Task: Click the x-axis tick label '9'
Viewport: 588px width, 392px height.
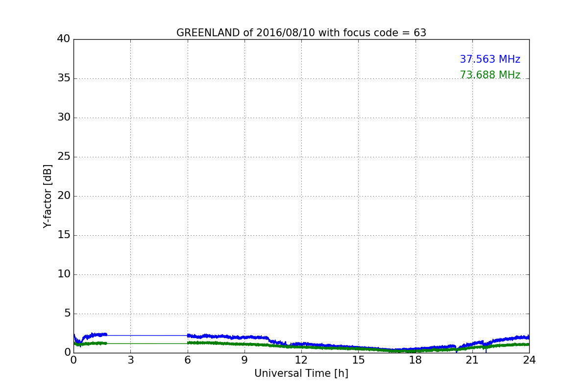Action: coord(245,360)
